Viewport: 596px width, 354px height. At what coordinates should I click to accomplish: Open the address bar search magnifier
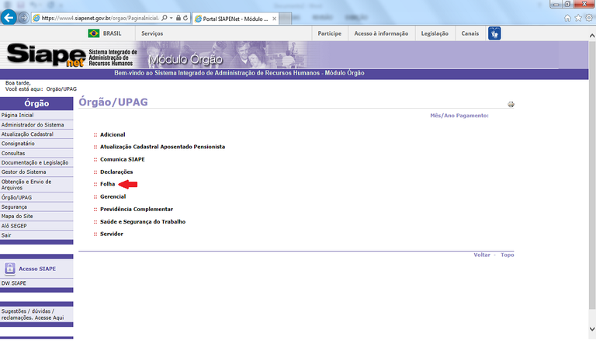(x=165, y=18)
